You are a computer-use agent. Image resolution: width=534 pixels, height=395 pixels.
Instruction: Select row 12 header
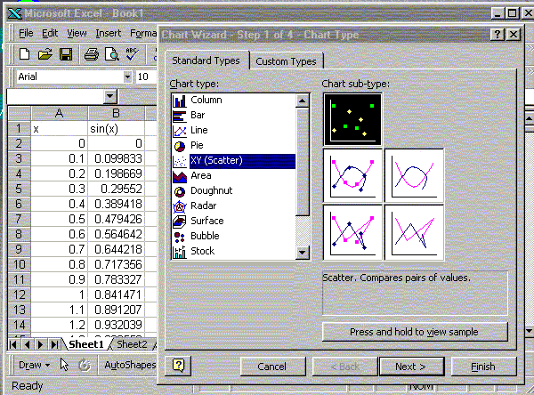[19, 294]
